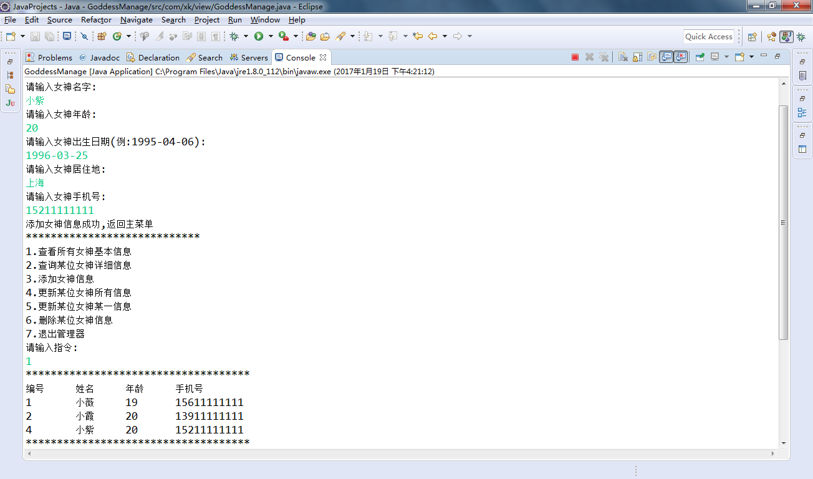
Task: Open the Project Explorer in the left sidebar
Action: (x=11, y=89)
